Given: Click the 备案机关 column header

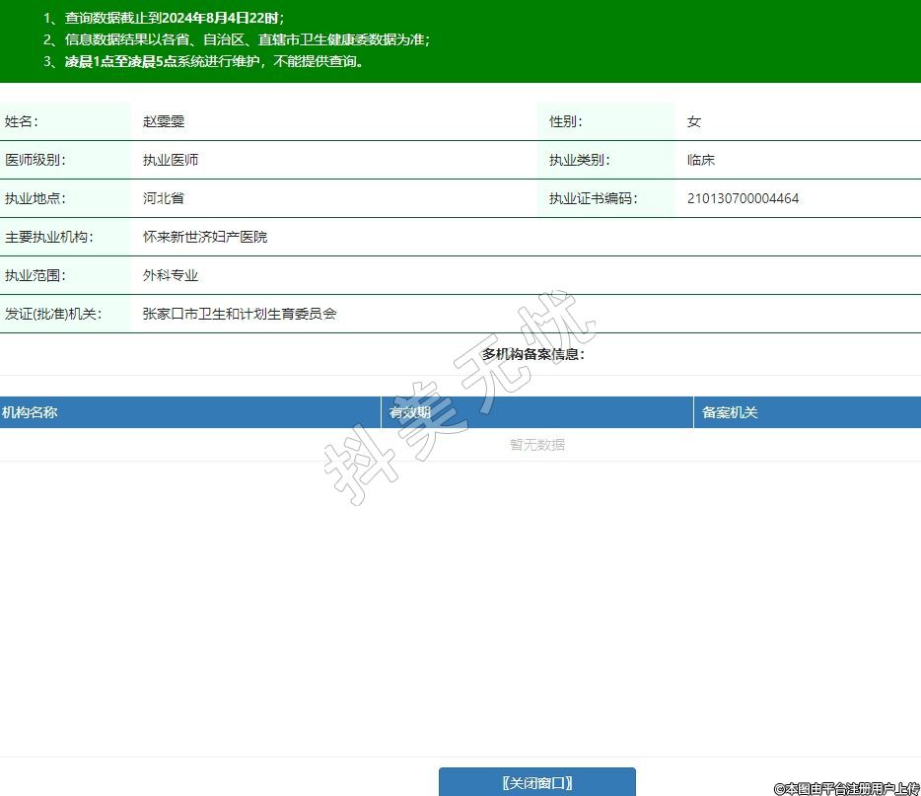Looking at the screenshot, I should pyautogui.click(x=730, y=412).
